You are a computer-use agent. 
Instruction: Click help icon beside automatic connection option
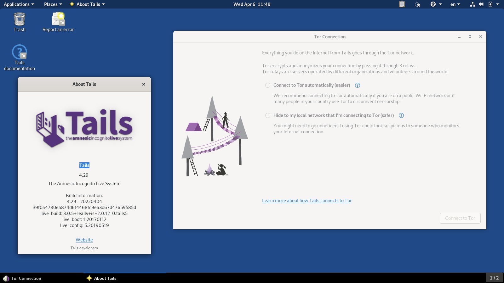click(358, 85)
